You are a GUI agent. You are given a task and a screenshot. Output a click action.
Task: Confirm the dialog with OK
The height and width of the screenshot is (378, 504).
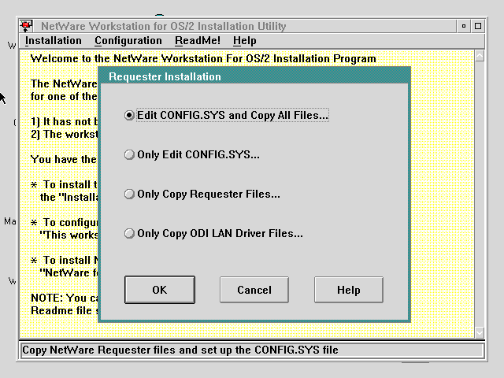click(x=160, y=290)
